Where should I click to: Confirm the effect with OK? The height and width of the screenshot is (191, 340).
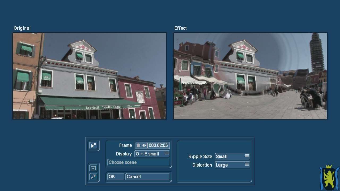point(115,177)
